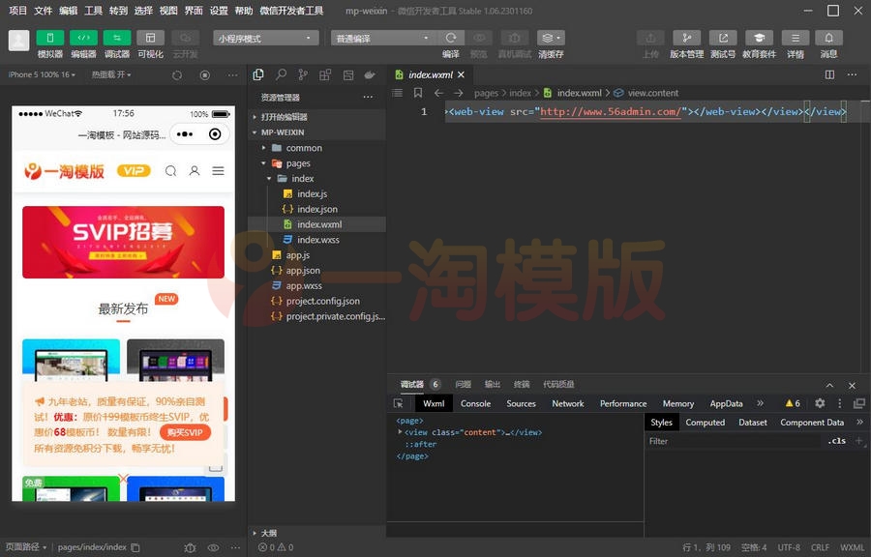Viewport: 871px width, 557px height.
Task: Expand the opened editors (打开的编辑器) section
Action: point(316,117)
